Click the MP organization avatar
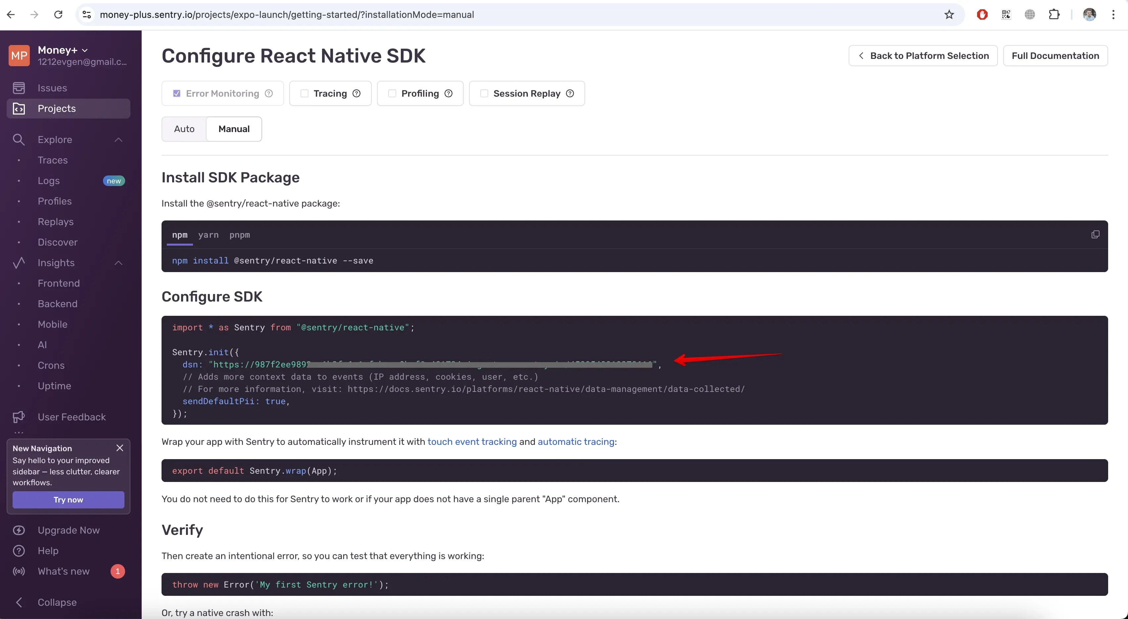Screen dimensions: 1128x619 point(19,56)
